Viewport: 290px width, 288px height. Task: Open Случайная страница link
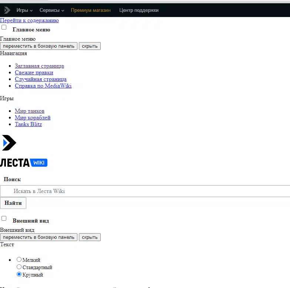pos(41,79)
